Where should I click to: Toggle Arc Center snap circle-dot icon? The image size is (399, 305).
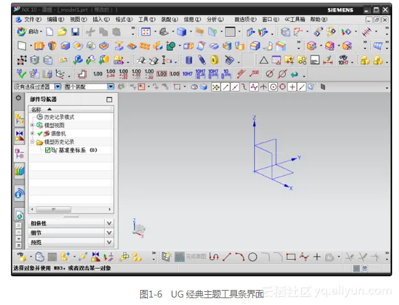(273, 87)
